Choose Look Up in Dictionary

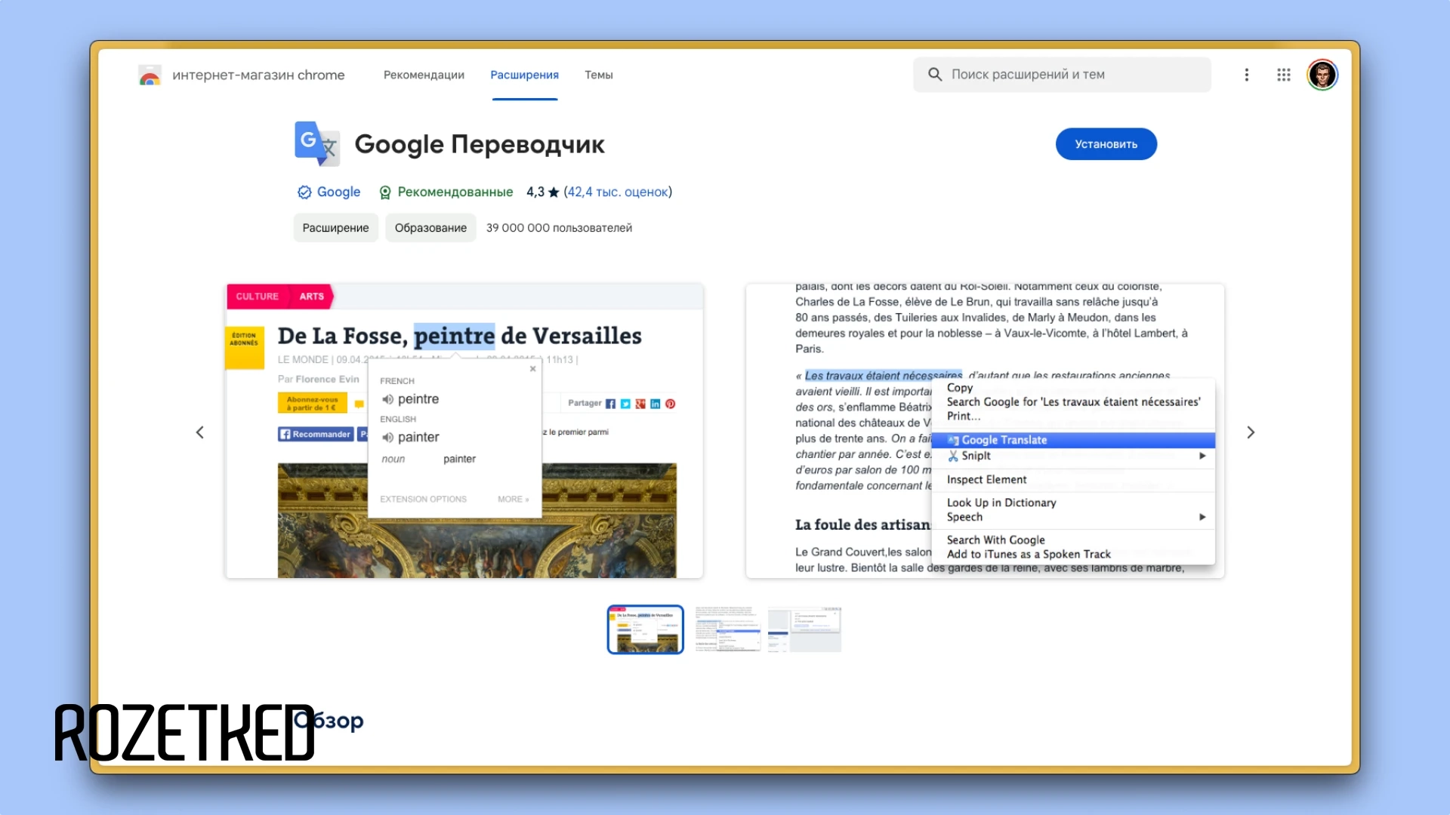1001,503
